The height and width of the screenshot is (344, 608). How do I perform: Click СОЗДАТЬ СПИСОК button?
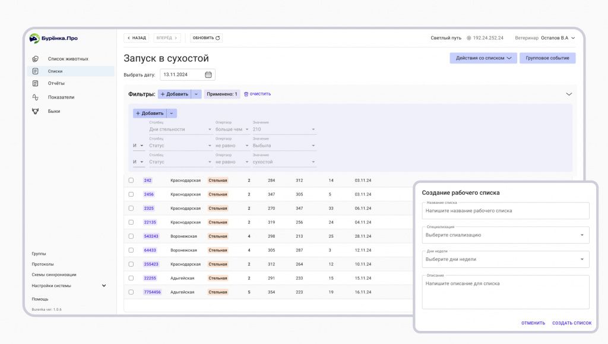572,323
